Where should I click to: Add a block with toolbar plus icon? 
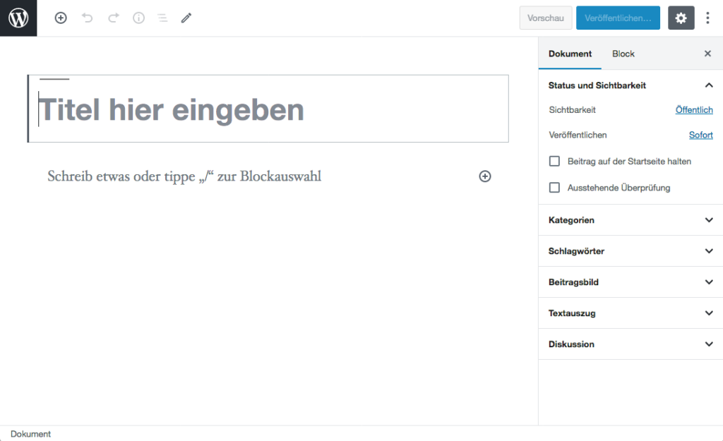point(61,18)
